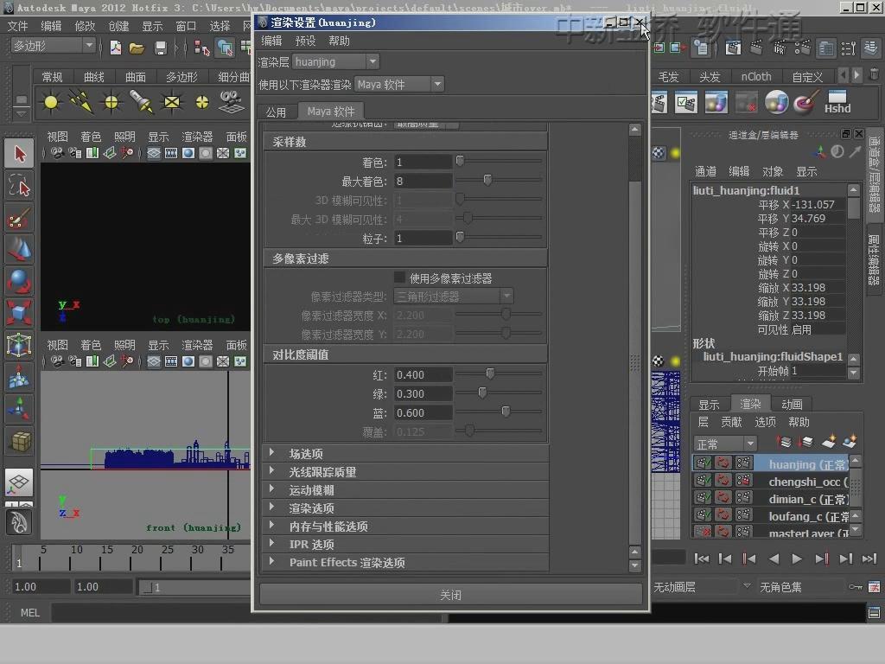Open the Hypershade Hshd shelf icon
This screenshot has width=885, height=664.
837,102
